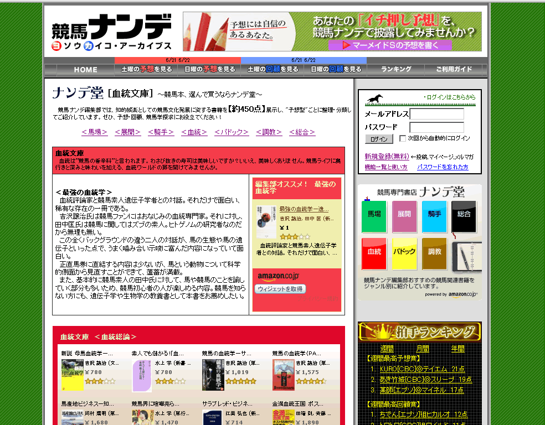Open 最強の血統学 book title link

[304, 209]
